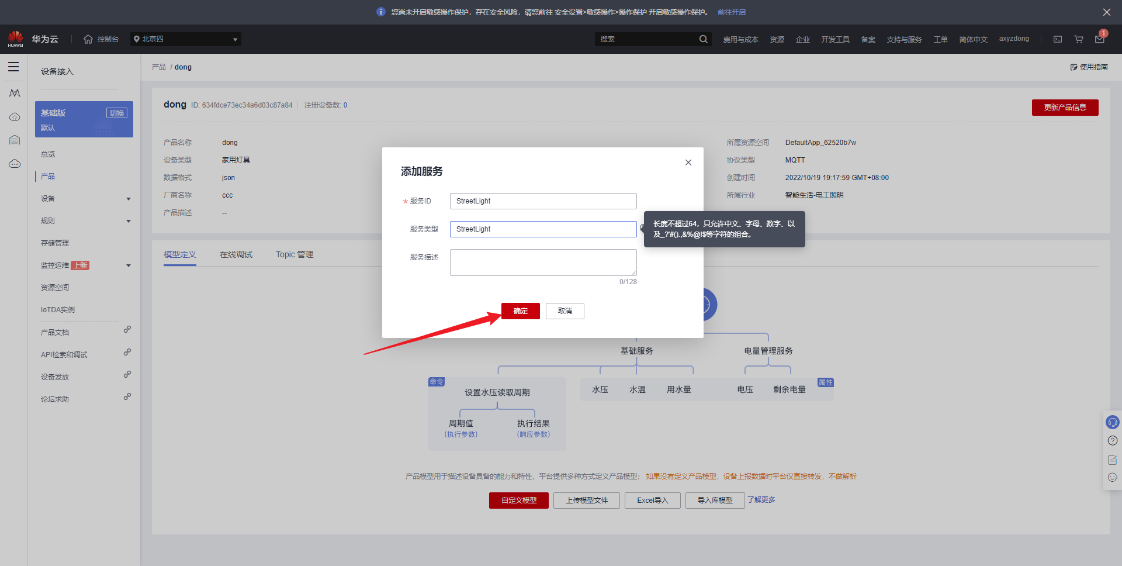Switch to the 在线调试 tab
Image resolution: width=1122 pixels, height=566 pixels.
pos(236,255)
